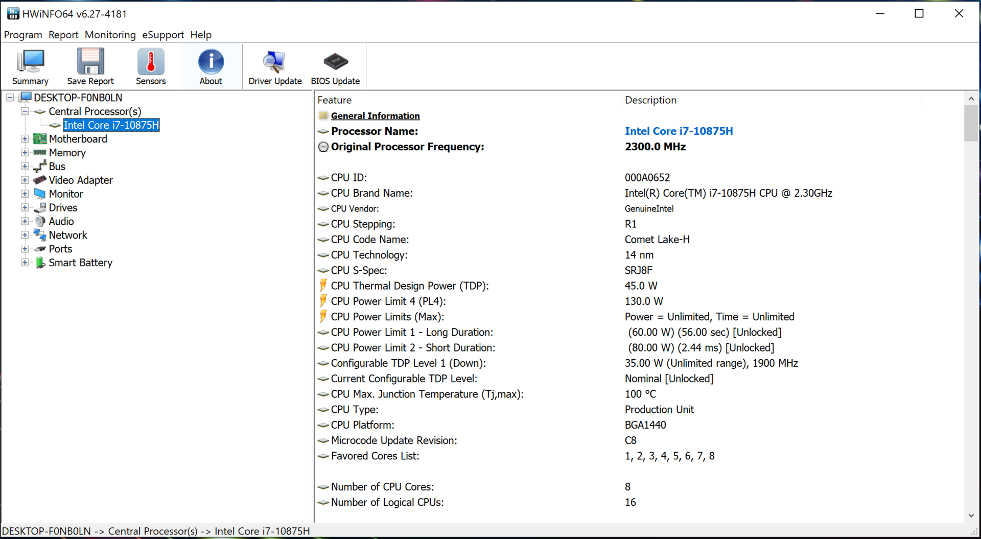Expand the Drives tree node
This screenshot has height=539, width=981.
tap(25, 208)
